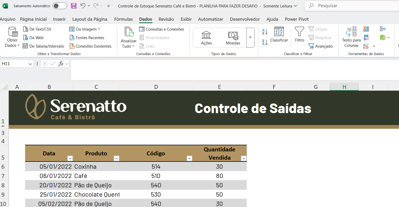Click Data Validation icon
The width and height of the screenshot is (399, 207).
pyautogui.click(x=366, y=46)
